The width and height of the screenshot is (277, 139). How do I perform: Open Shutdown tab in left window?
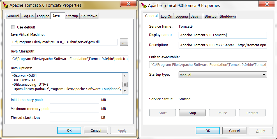tap(89, 16)
